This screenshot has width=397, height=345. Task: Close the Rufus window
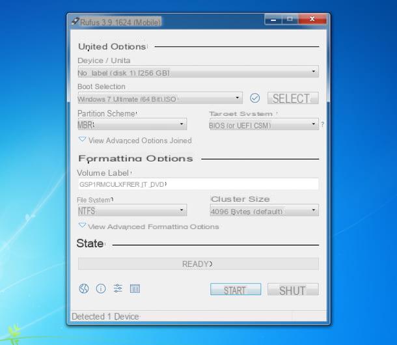click(x=312, y=19)
